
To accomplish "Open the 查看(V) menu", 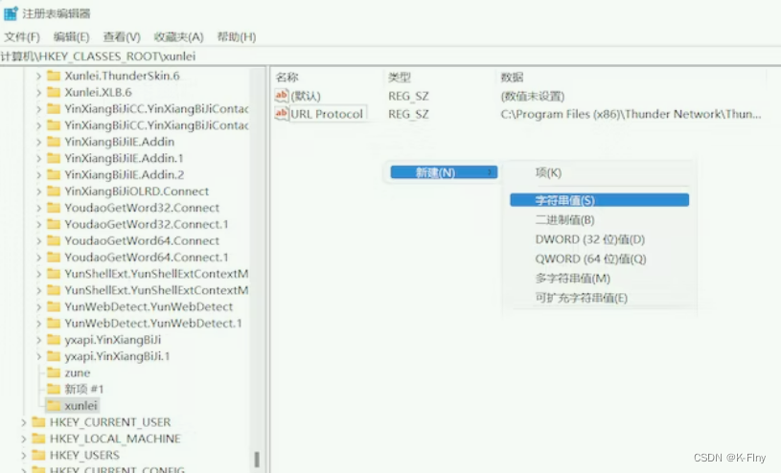I will coord(122,36).
